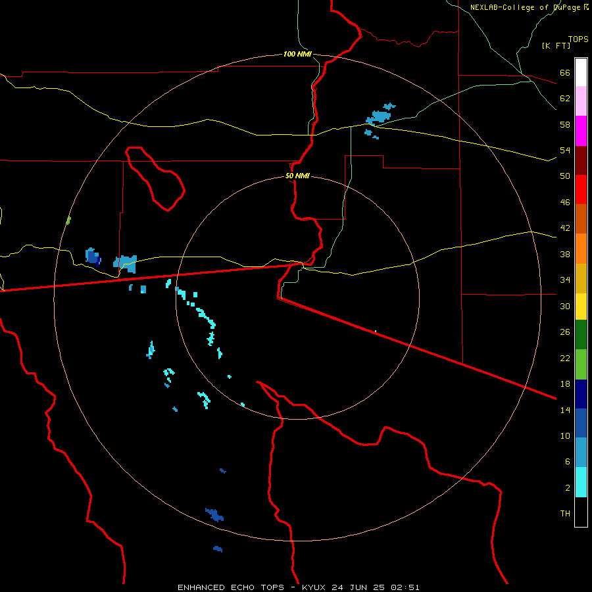
Task: Click the cyan legend swatch
Action: pyautogui.click(x=581, y=482)
